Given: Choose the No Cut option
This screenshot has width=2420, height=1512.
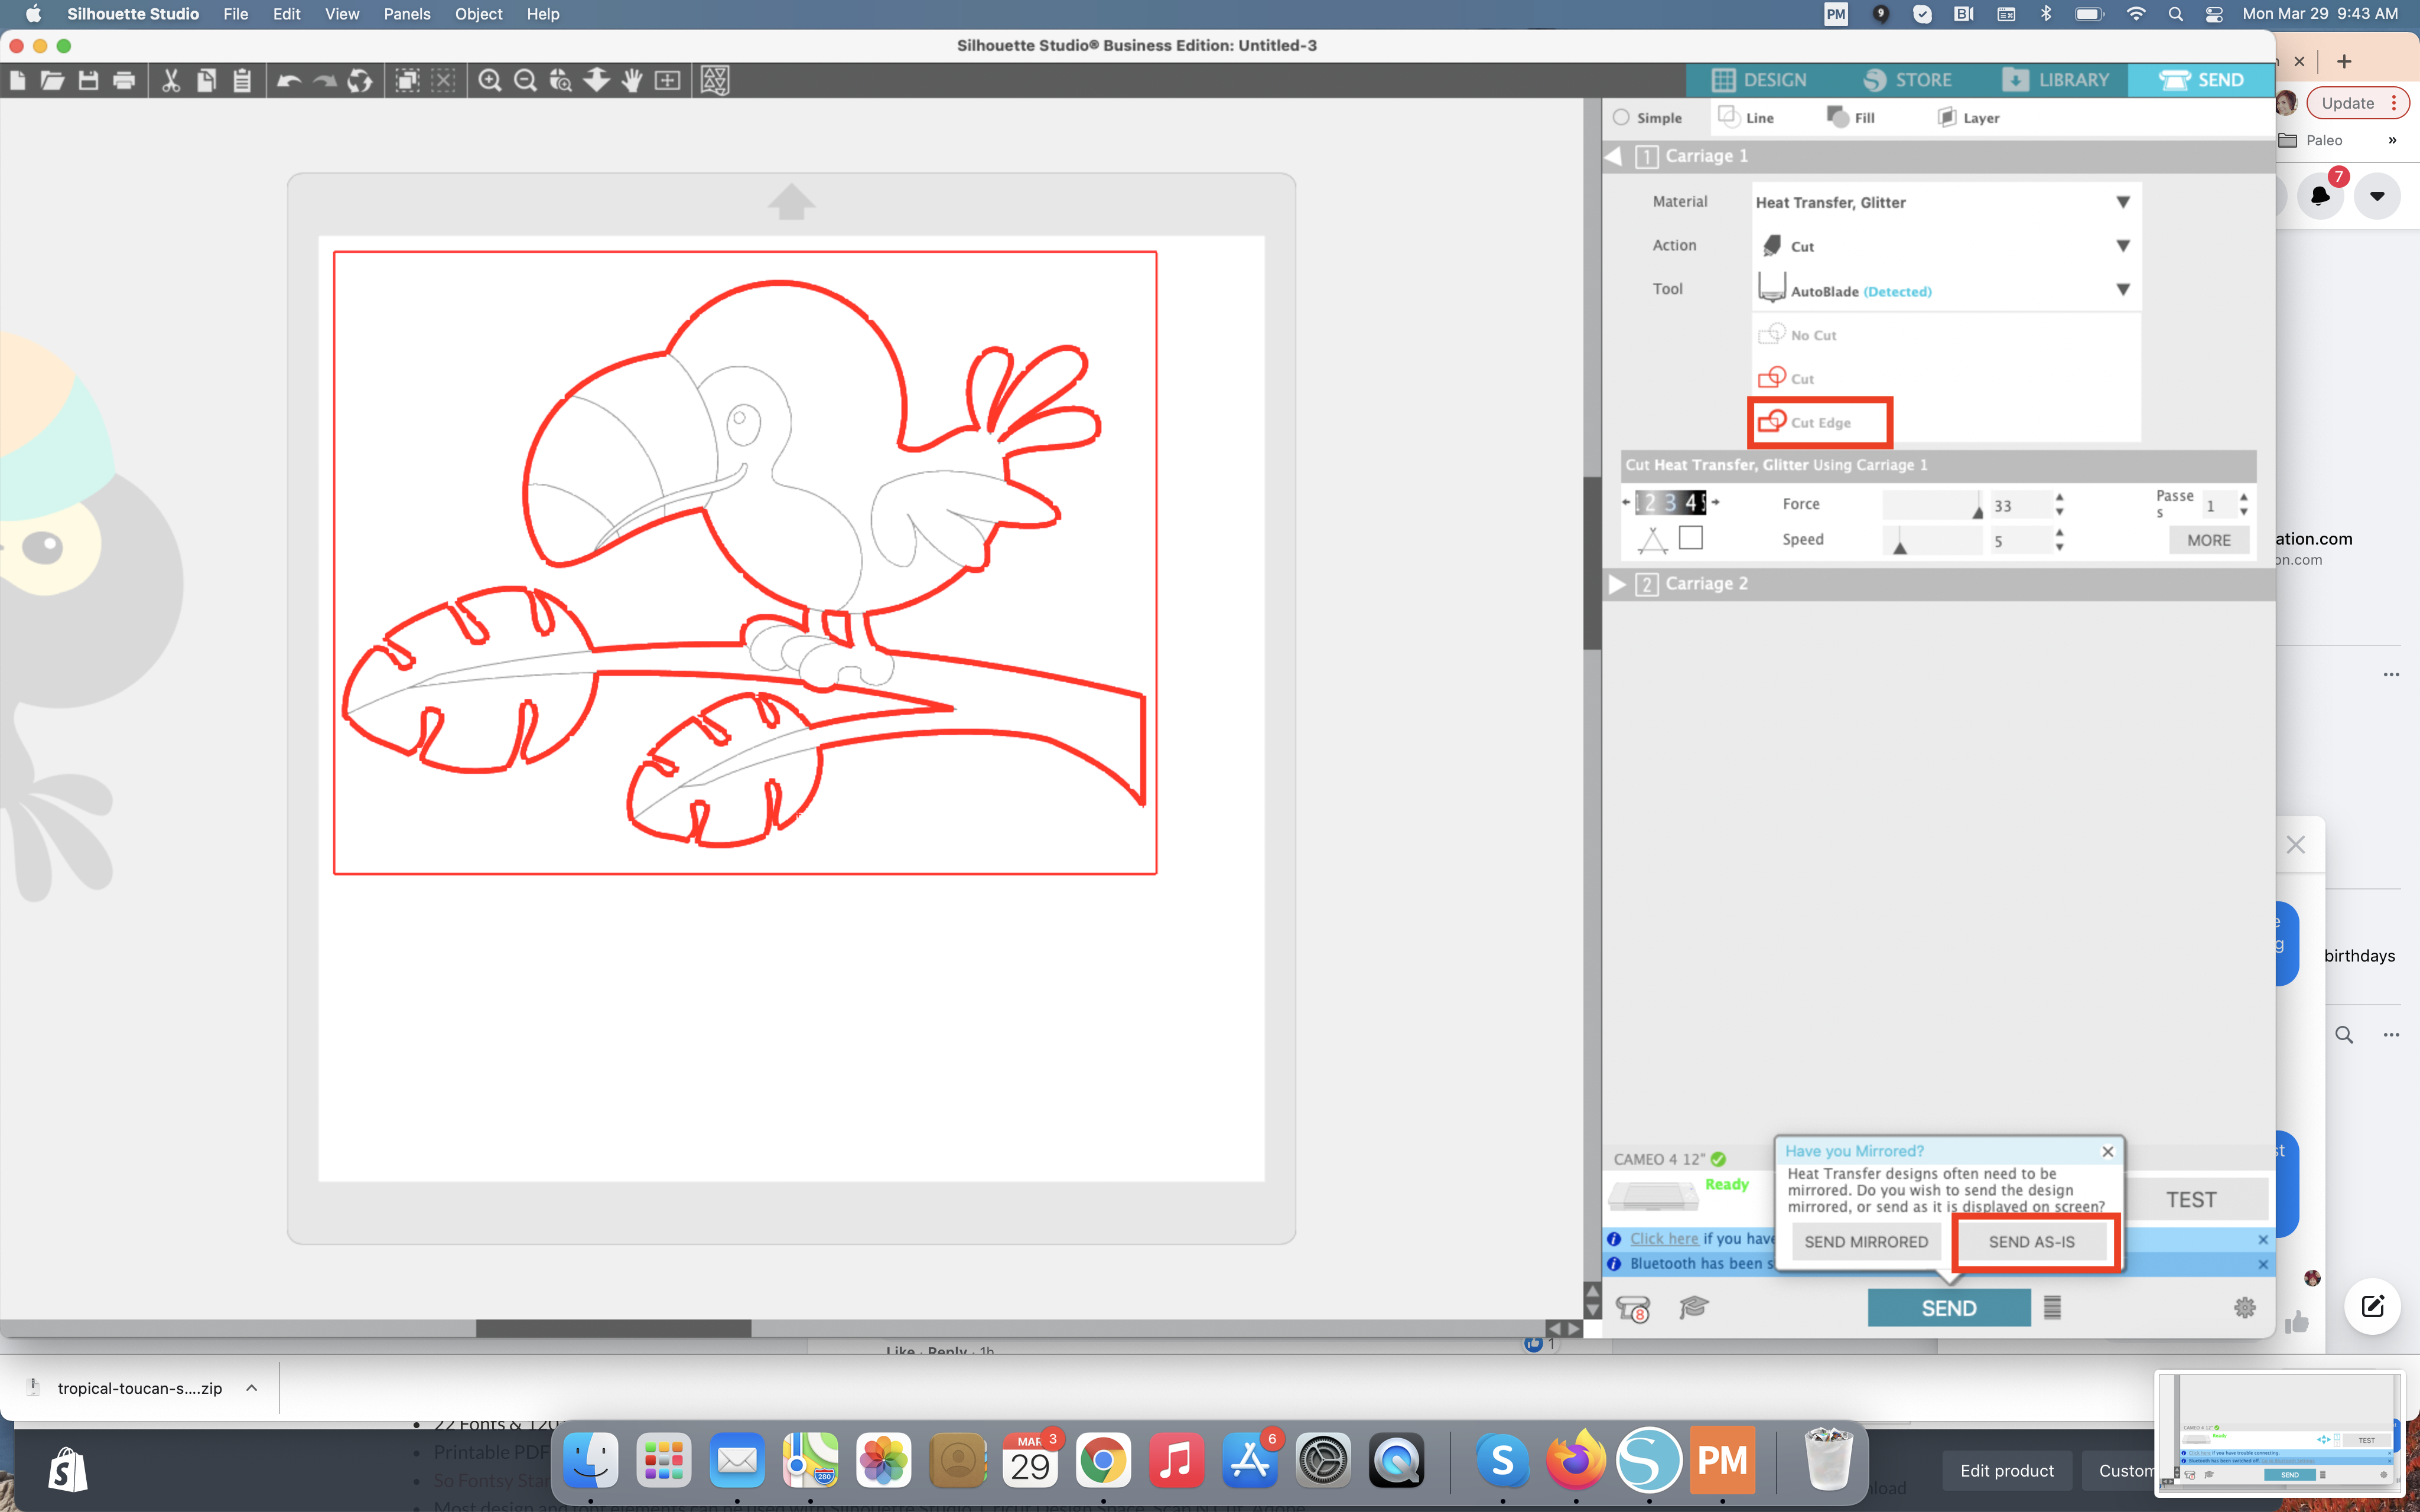Looking at the screenshot, I should tap(1812, 335).
